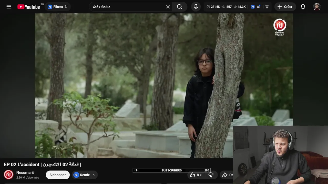Open the account avatar menu
This screenshot has width=328, height=184.
click(317, 7)
